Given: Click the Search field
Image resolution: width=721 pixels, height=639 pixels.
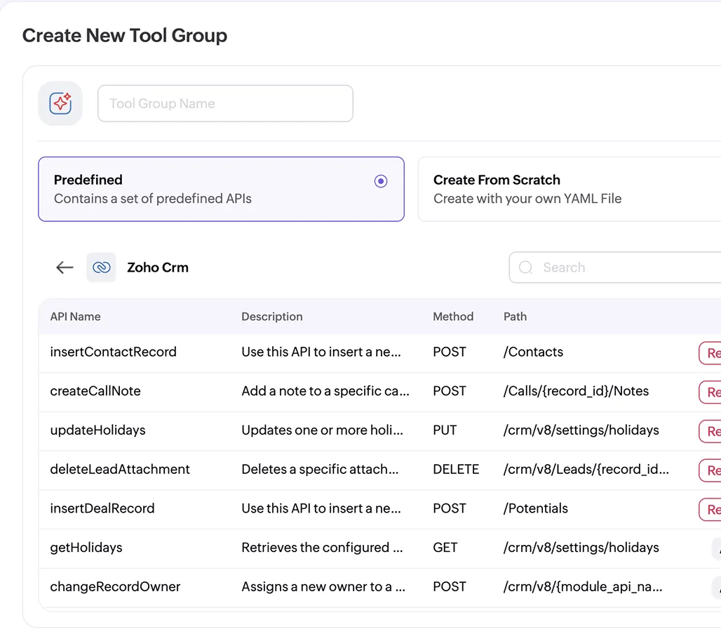Looking at the screenshot, I should click(x=615, y=267).
